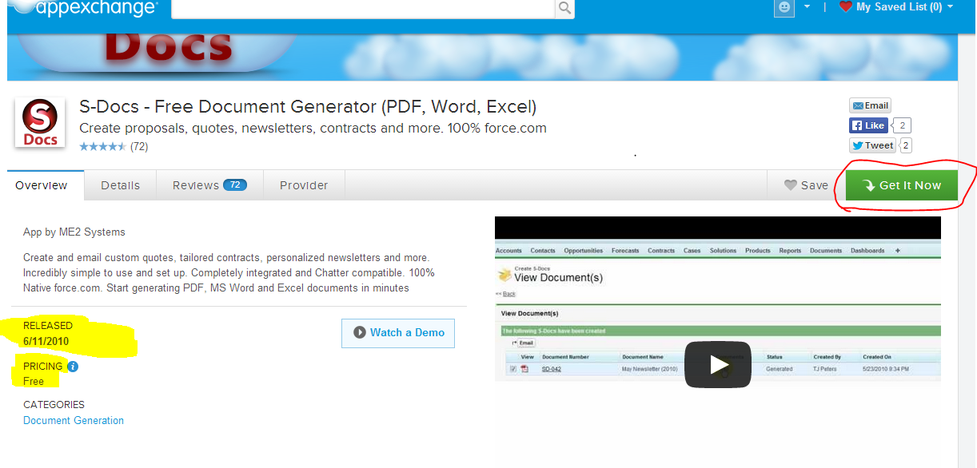
Task: Click the search magnifier icon
Action: [x=564, y=8]
